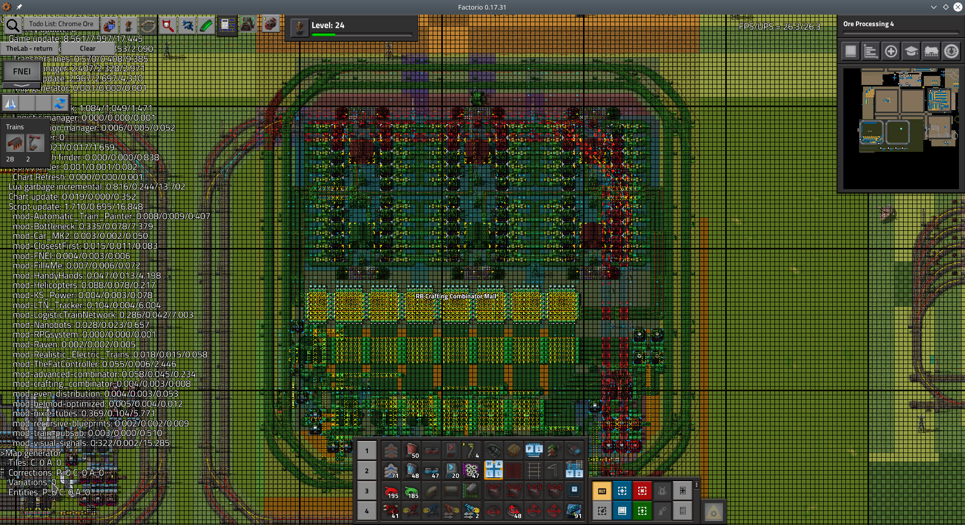Image resolution: width=965 pixels, height=525 pixels.
Task: Select the T2 blueprint slot
Action: pyautogui.click(x=574, y=471)
